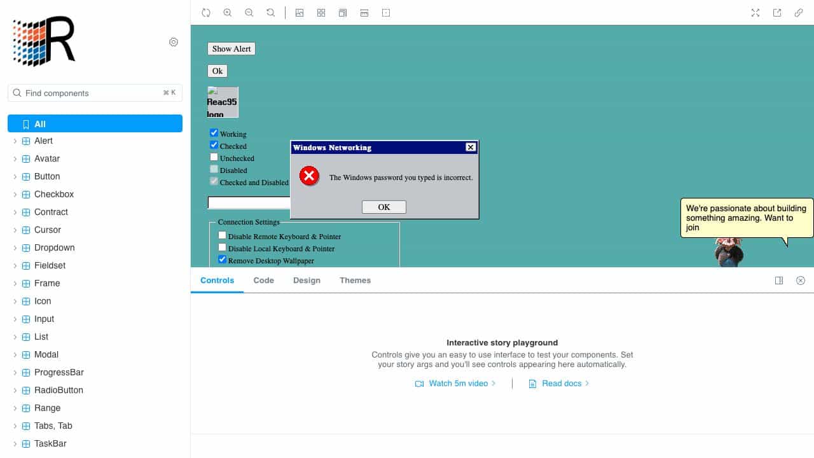
Task: Tick the Unchecked checkbox
Action: (214, 157)
